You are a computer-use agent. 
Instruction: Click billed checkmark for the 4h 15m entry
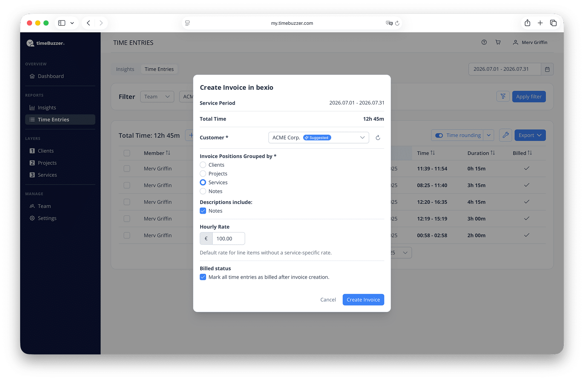point(526,202)
